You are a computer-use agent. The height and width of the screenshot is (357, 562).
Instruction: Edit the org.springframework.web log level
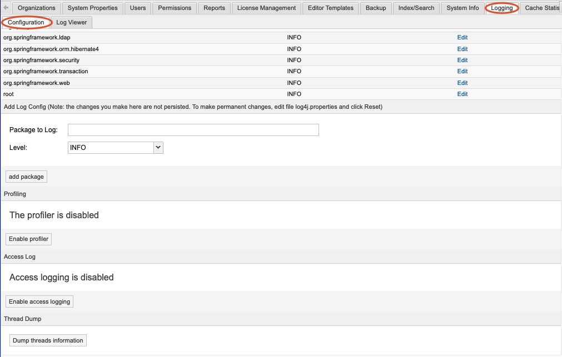click(462, 83)
